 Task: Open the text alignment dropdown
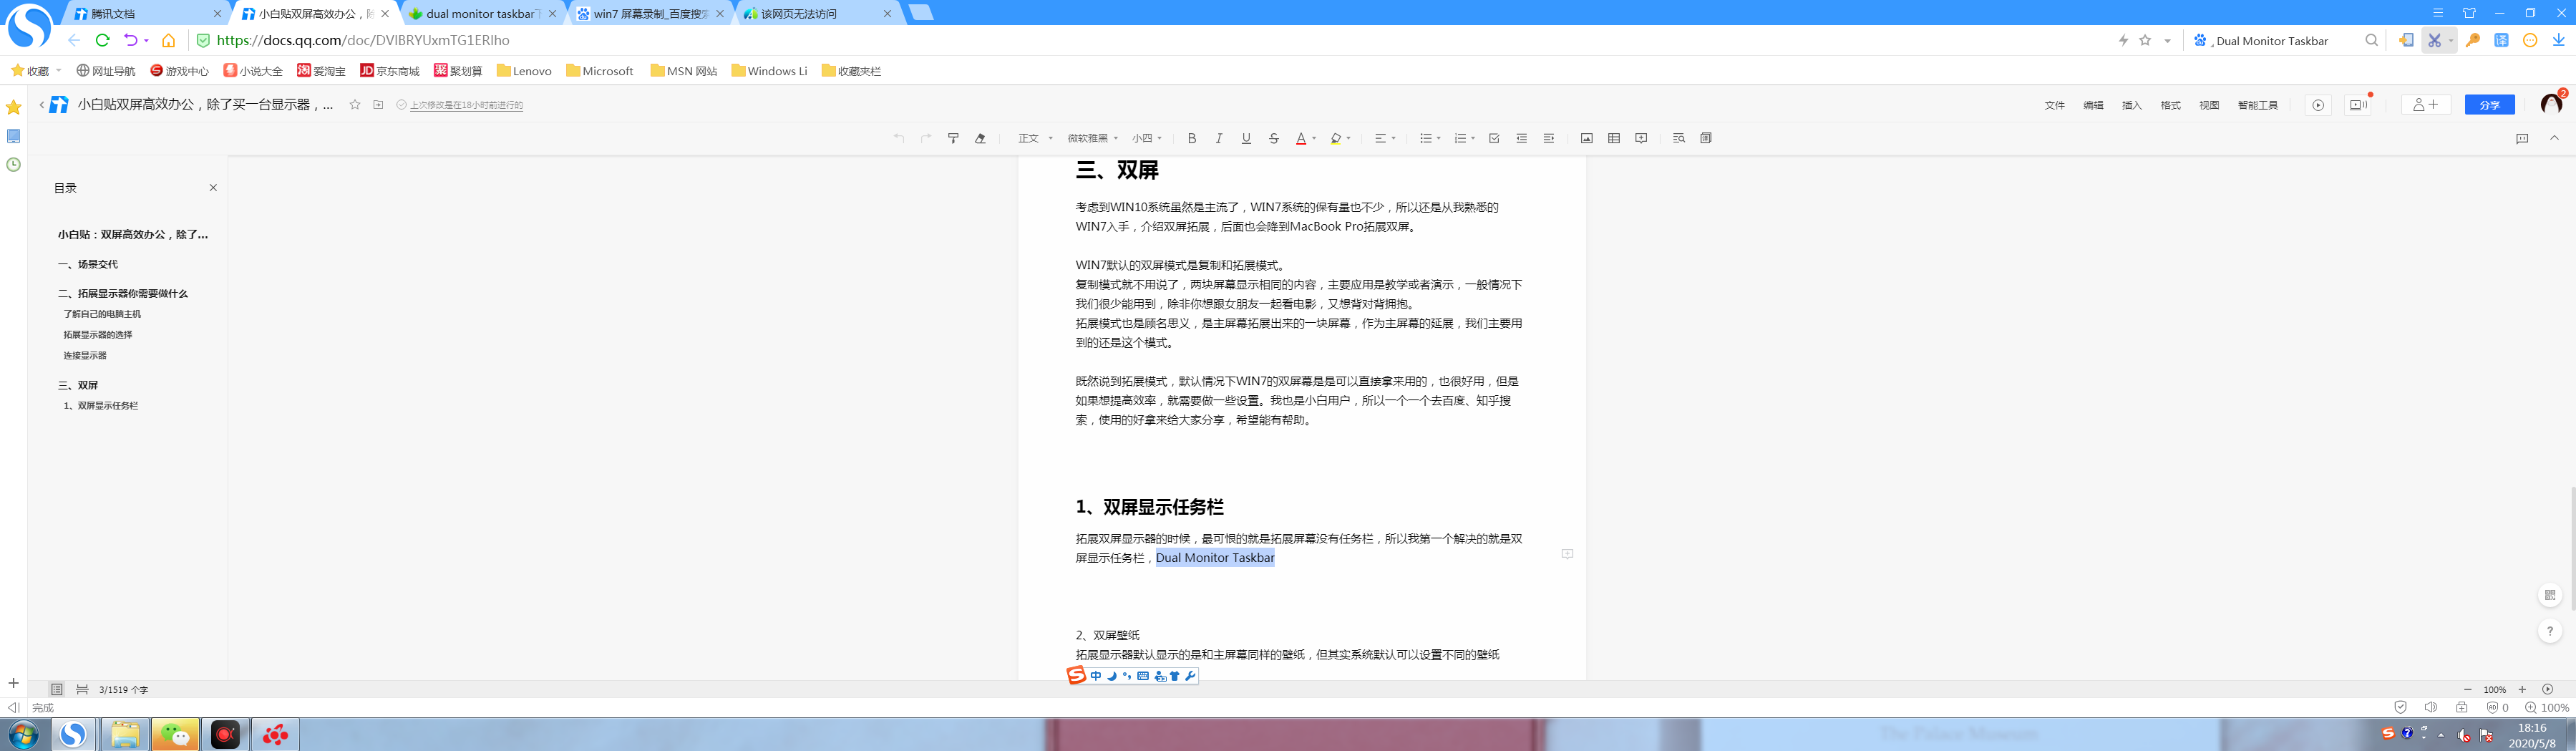click(1385, 138)
